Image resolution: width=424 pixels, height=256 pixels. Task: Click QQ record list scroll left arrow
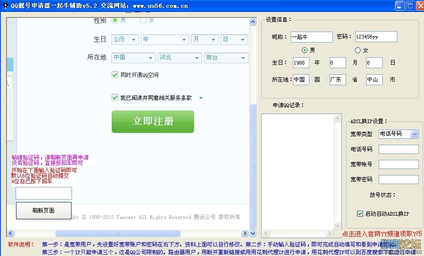click(266, 233)
